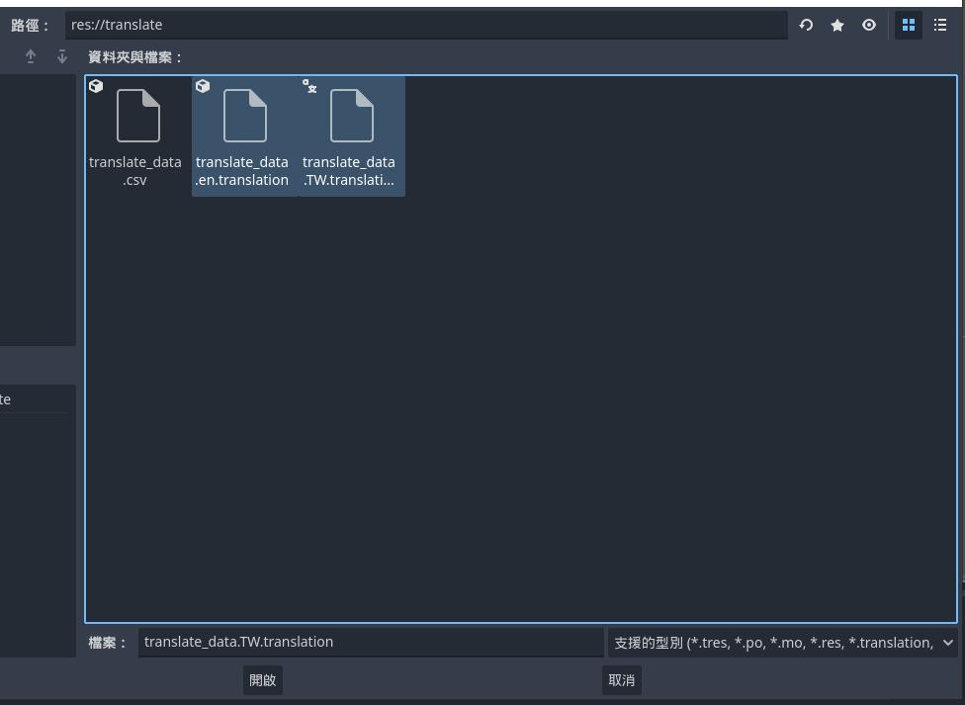Image resolution: width=965 pixels, height=705 pixels.
Task: Click the 取消 (Cancel) button
Action: pyautogui.click(x=622, y=680)
